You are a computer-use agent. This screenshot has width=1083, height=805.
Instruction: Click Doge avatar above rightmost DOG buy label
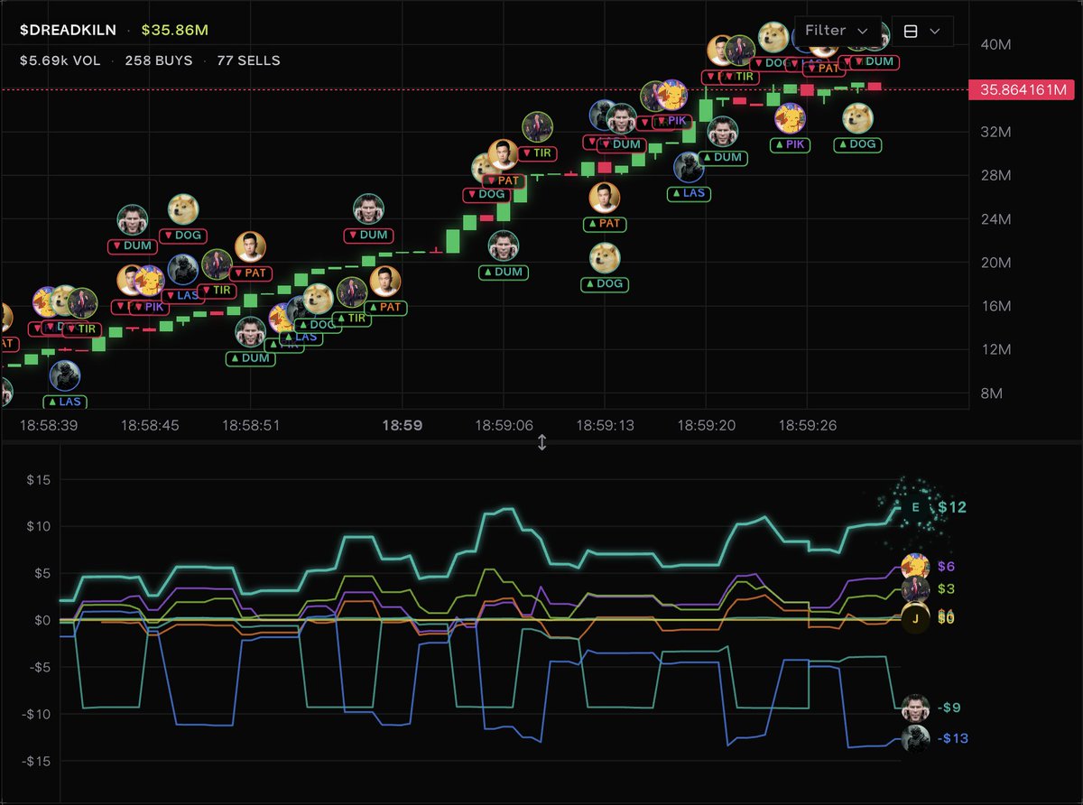(857, 119)
